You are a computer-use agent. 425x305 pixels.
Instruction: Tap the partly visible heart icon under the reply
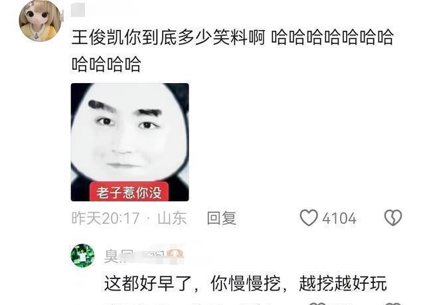point(317,304)
